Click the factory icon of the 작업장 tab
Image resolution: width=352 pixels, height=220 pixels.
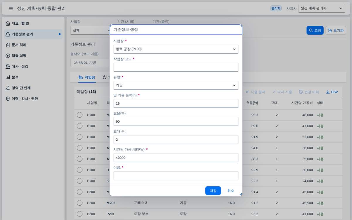(x=81, y=77)
